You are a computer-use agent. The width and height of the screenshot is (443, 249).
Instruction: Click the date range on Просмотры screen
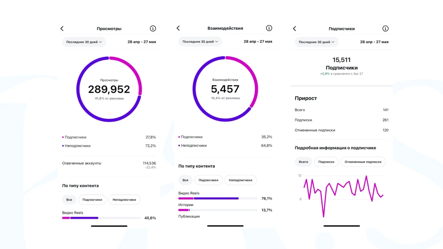[142, 42]
